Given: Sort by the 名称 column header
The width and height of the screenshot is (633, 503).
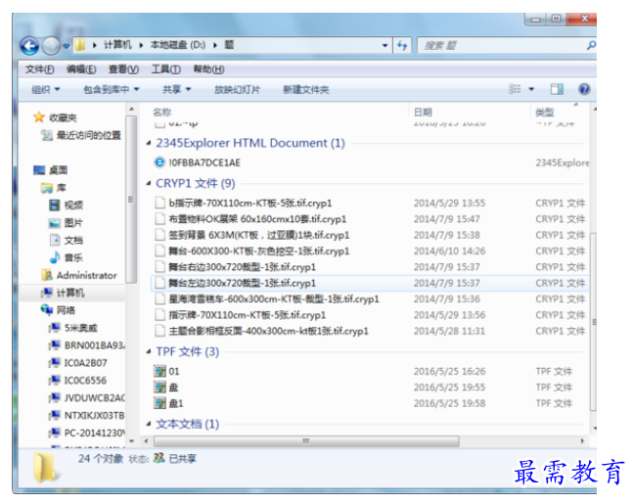Looking at the screenshot, I should point(162,113).
